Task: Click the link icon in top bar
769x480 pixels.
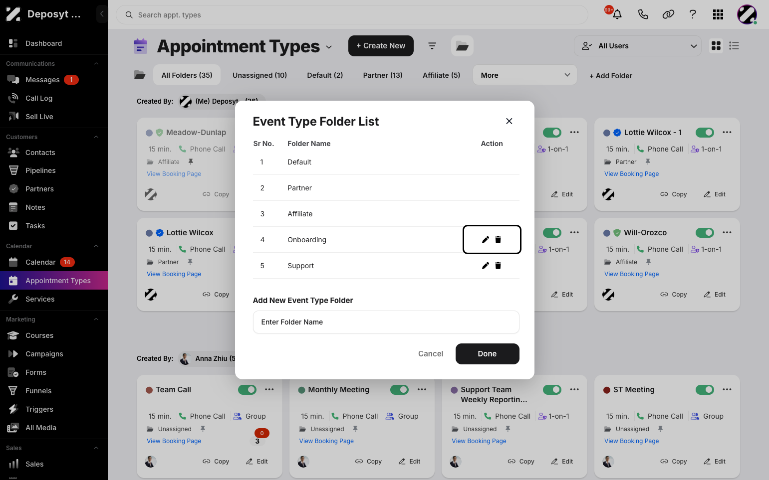Action: click(668, 14)
